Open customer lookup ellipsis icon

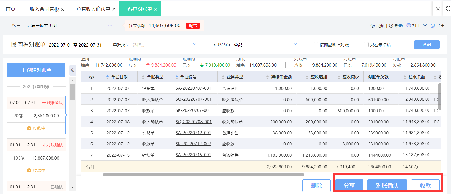point(110,25)
